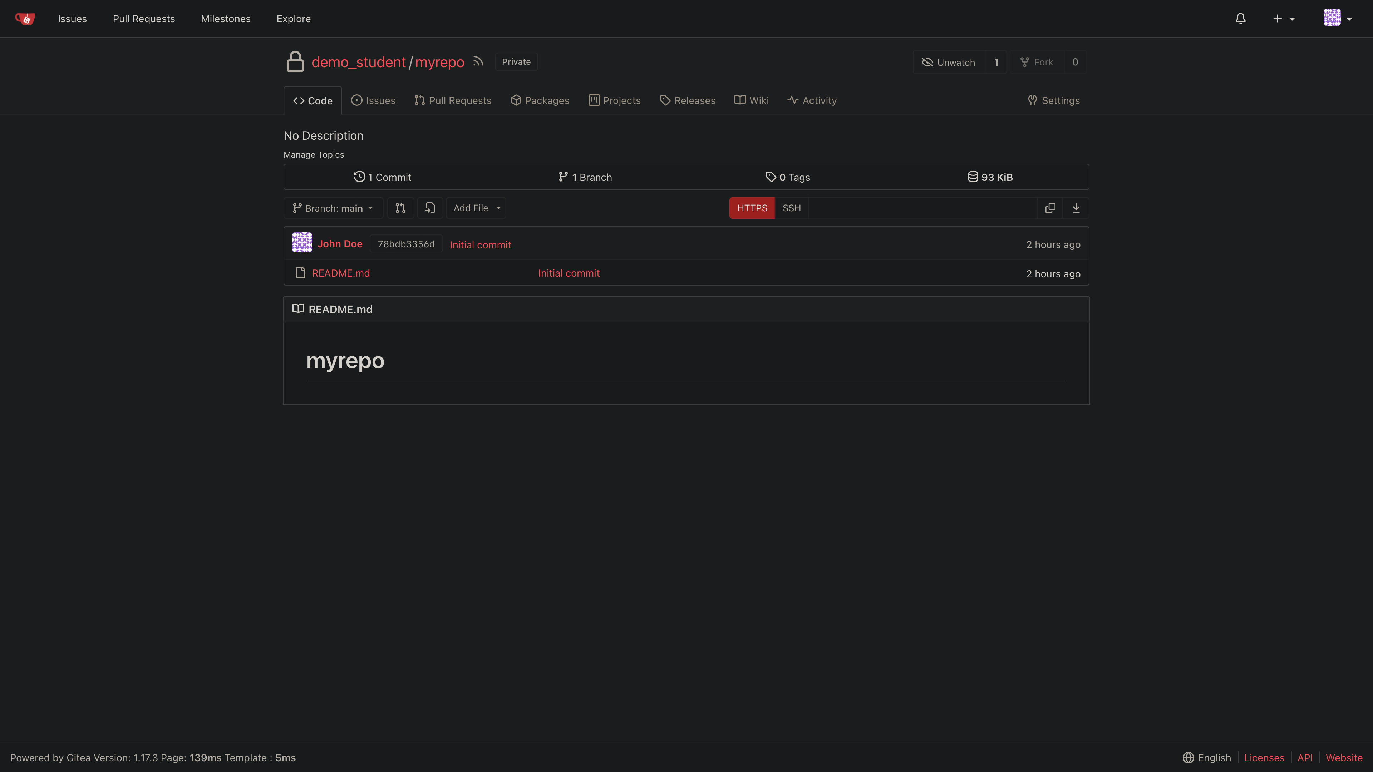1373x772 pixels.
Task: Open the notifications bell
Action: 1240,19
